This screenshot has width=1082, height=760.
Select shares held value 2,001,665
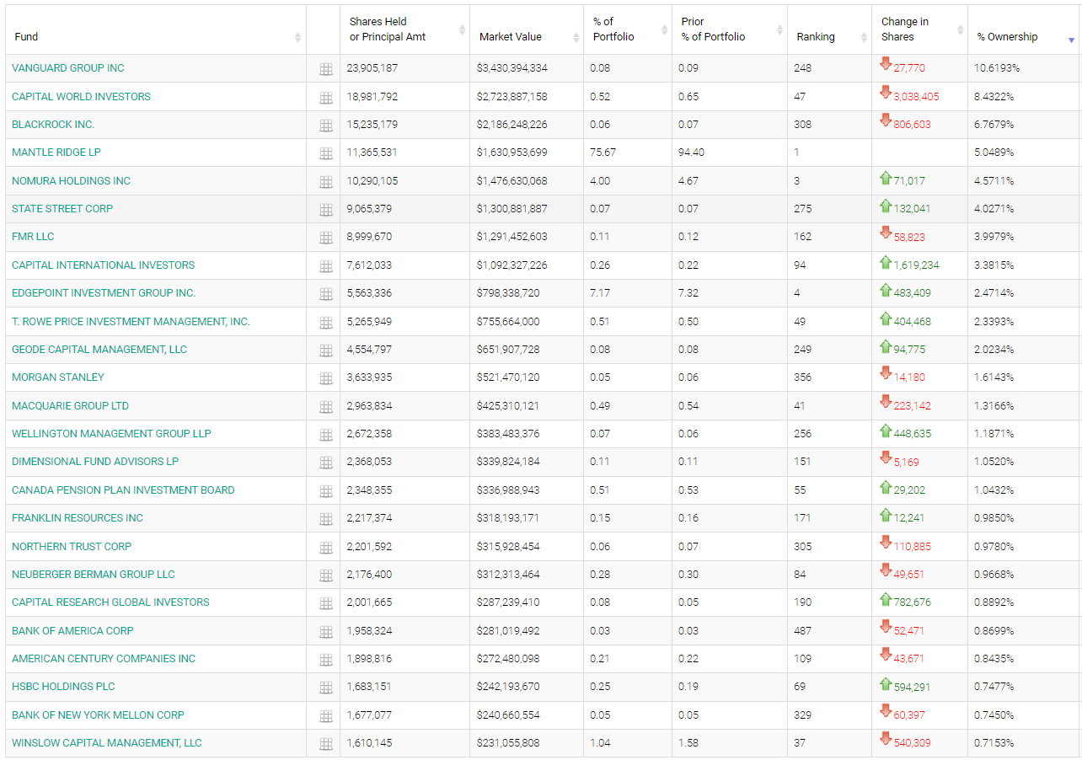(369, 602)
